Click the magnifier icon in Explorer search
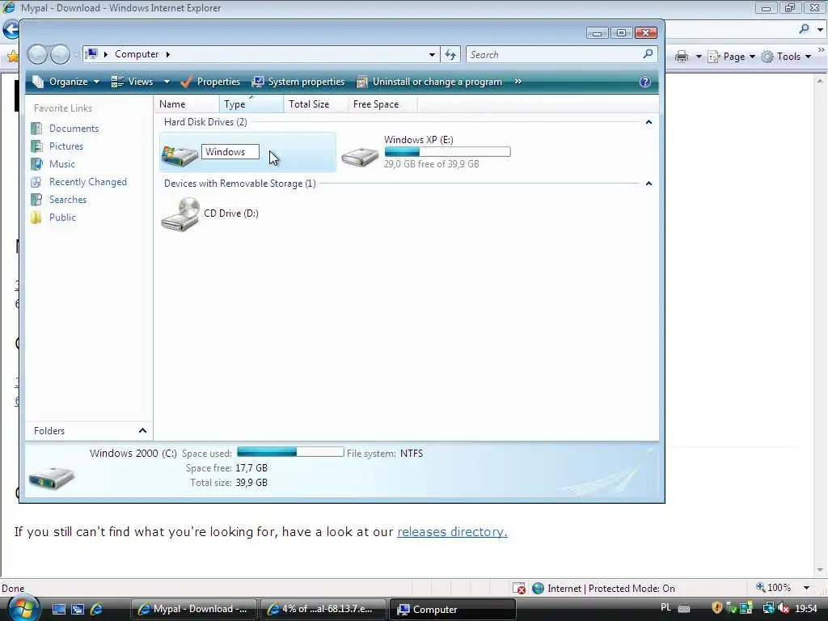Image resolution: width=828 pixels, height=621 pixels. tap(648, 54)
